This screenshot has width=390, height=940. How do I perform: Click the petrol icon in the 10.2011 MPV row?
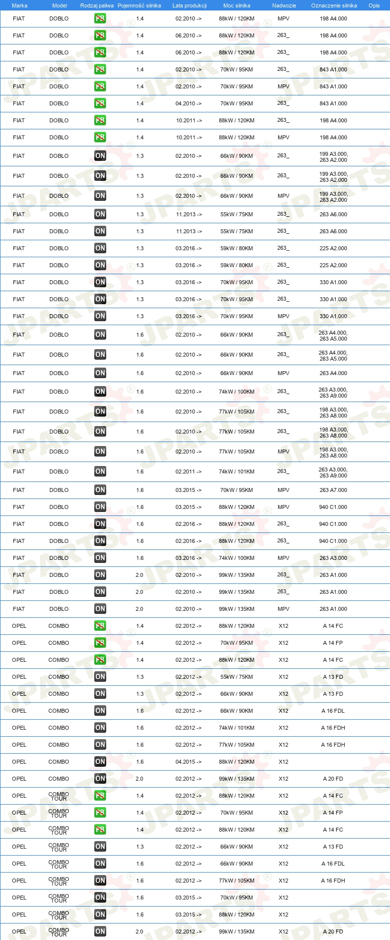(x=100, y=137)
